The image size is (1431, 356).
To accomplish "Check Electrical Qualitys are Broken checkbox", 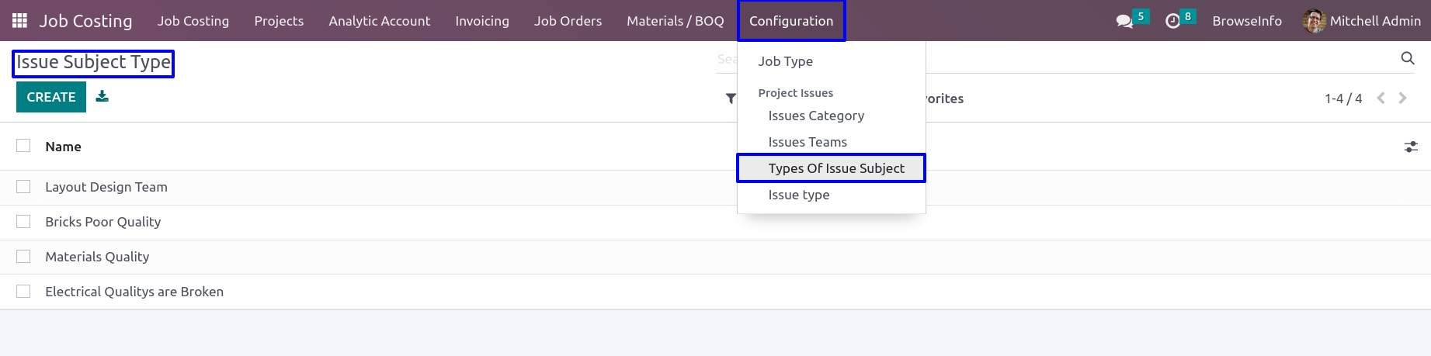I will tap(23, 292).
